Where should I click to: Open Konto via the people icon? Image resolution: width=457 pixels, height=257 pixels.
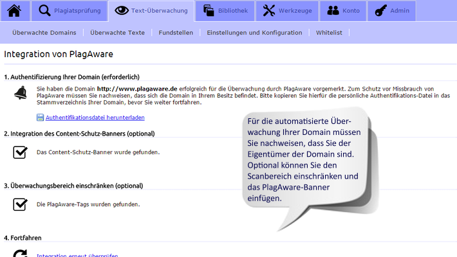pos(333,10)
